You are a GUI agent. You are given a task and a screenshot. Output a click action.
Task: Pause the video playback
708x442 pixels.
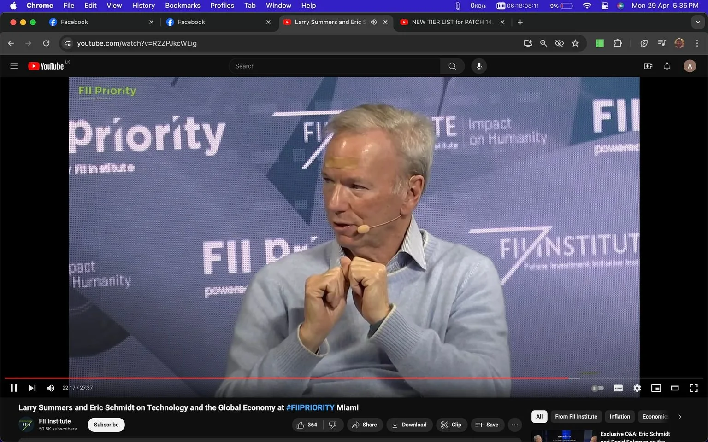pos(14,388)
